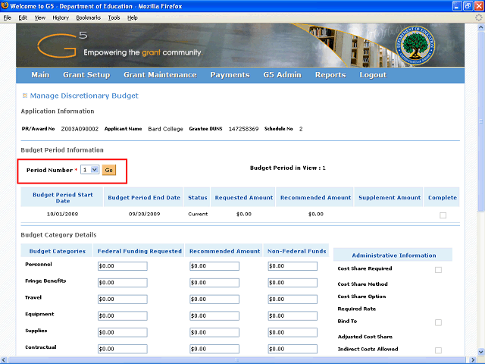Check the Bind To checkbox
The image size is (485, 364).
pos(438,322)
